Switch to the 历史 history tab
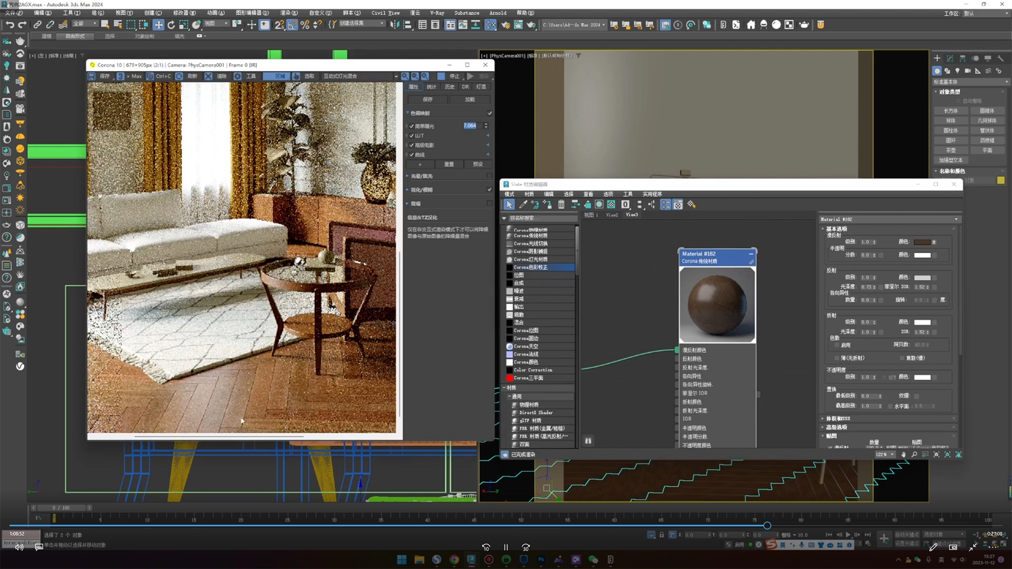This screenshot has width=1012, height=569. 449,86
